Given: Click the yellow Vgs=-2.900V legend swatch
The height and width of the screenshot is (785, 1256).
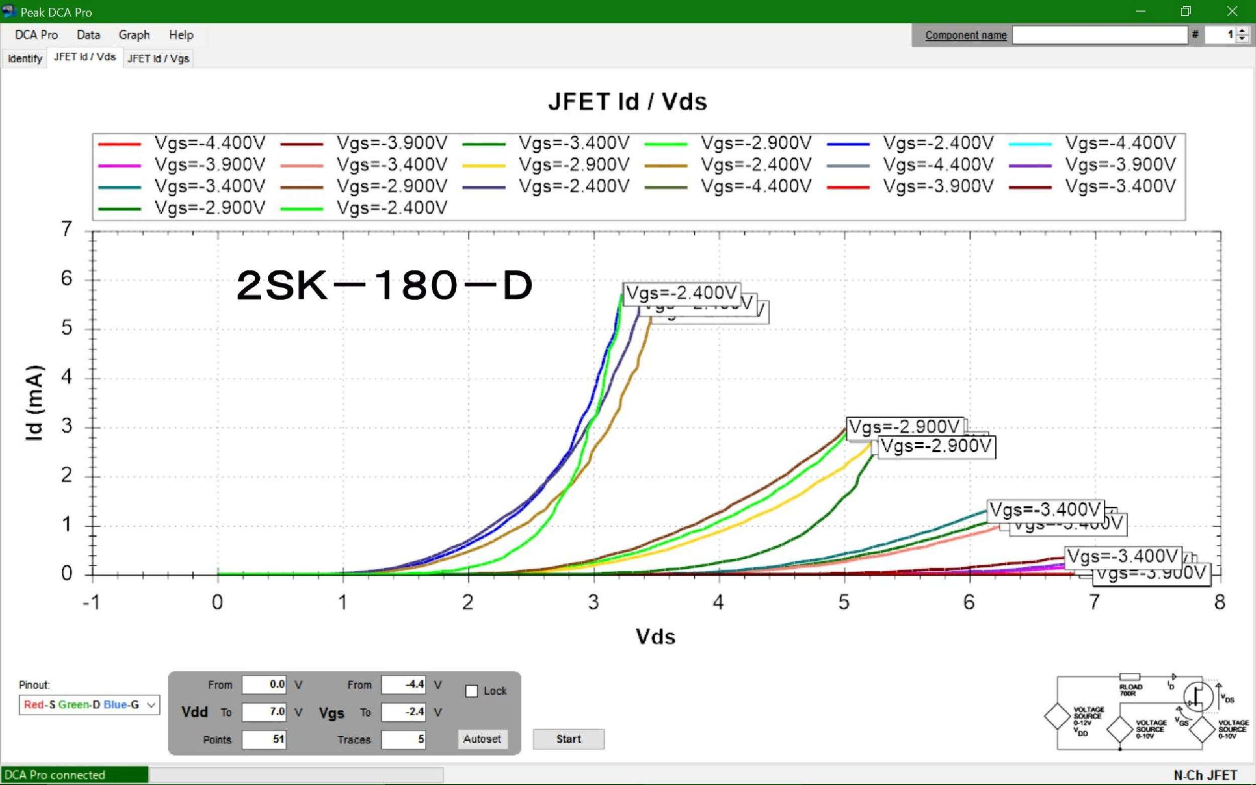Looking at the screenshot, I should [483, 166].
